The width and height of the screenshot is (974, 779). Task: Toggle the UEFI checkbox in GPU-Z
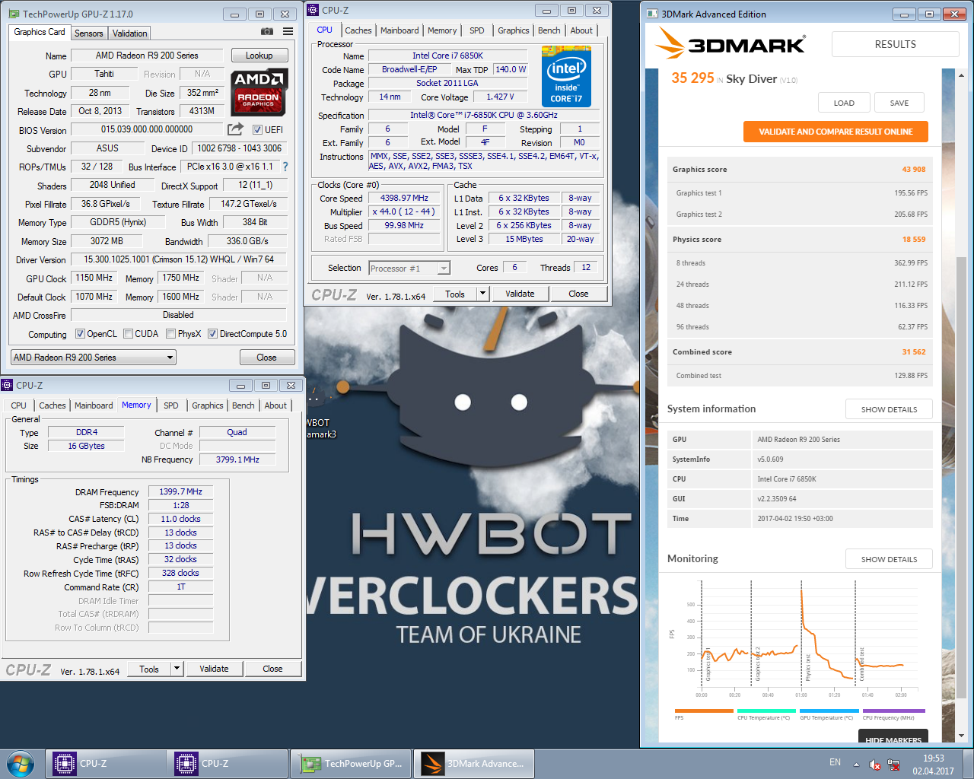pos(257,129)
